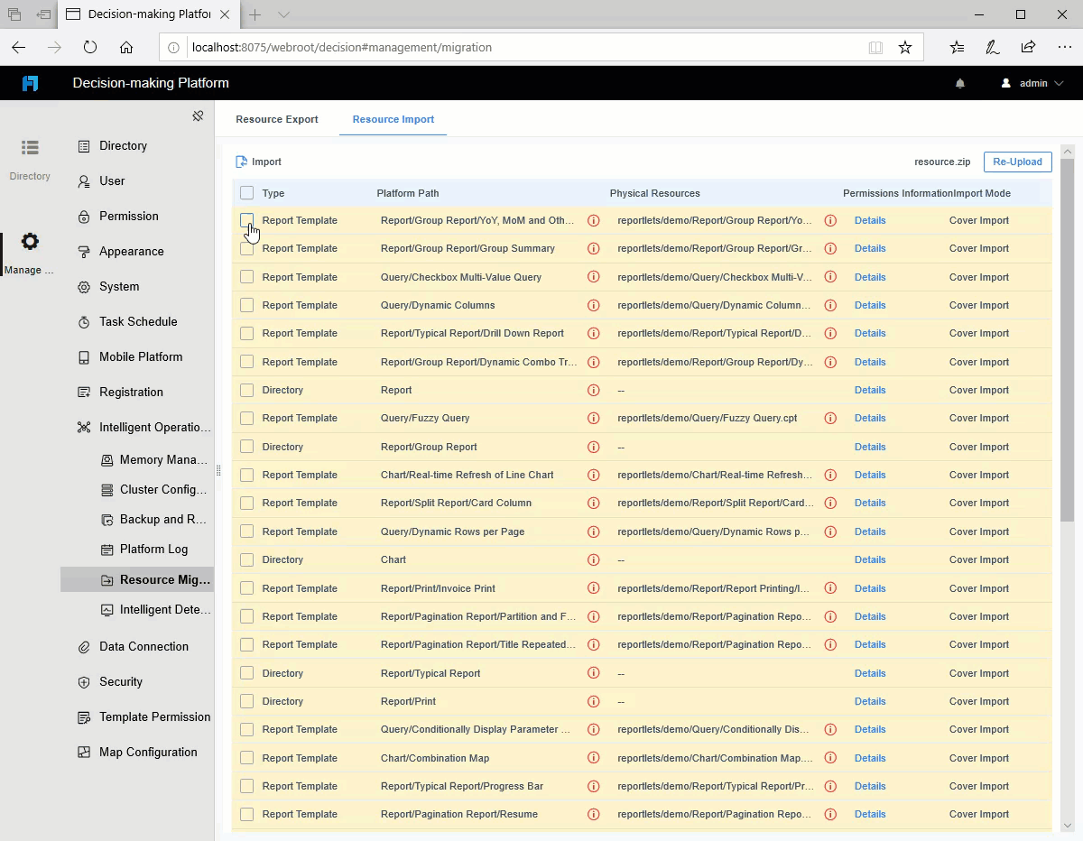Click the add notes pen icon
The width and height of the screenshot is (1083, 841).
coord(993,47)
